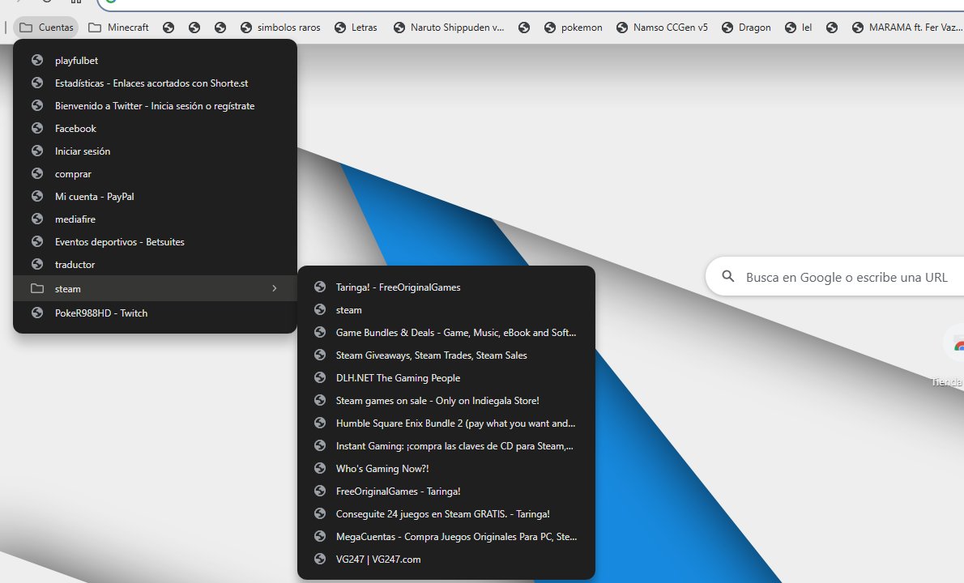Open the steam bookmark in submenu
The image size is (964, 583).
[x=446, y=309]
